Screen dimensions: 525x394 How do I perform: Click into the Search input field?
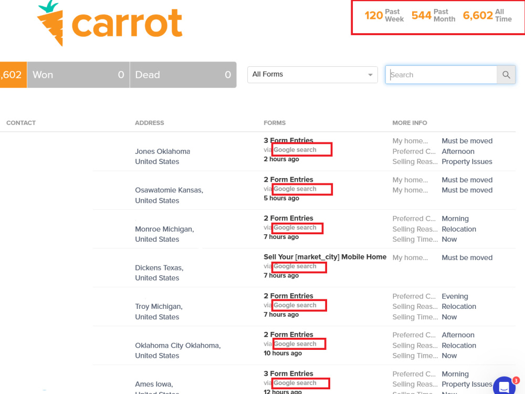pos(441,75)
